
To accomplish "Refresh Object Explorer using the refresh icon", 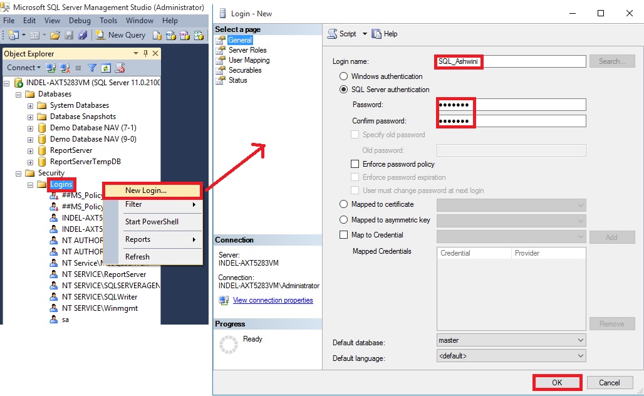I will coord(106,68).
